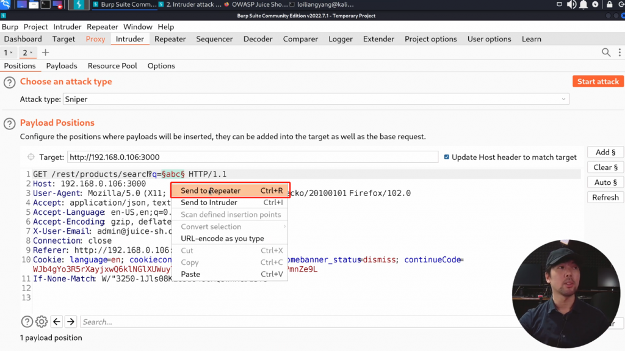
Task: Open the three-dot options menu
Action: 620,52
